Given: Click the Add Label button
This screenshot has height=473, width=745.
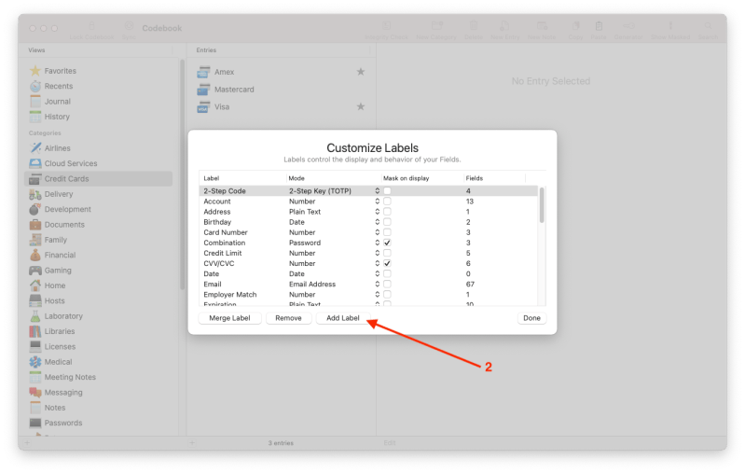Looking at the screenshot, I should tap(342, 318).
